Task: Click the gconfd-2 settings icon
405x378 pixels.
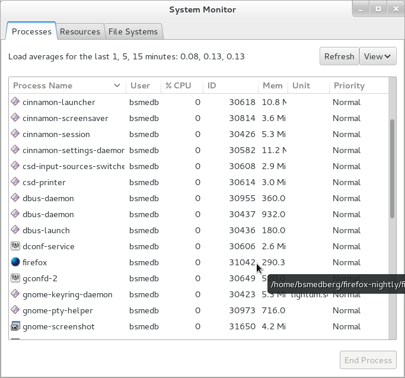Action: pos(15,278)
